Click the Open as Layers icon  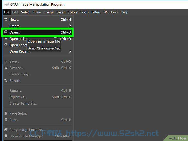point(6,38)
